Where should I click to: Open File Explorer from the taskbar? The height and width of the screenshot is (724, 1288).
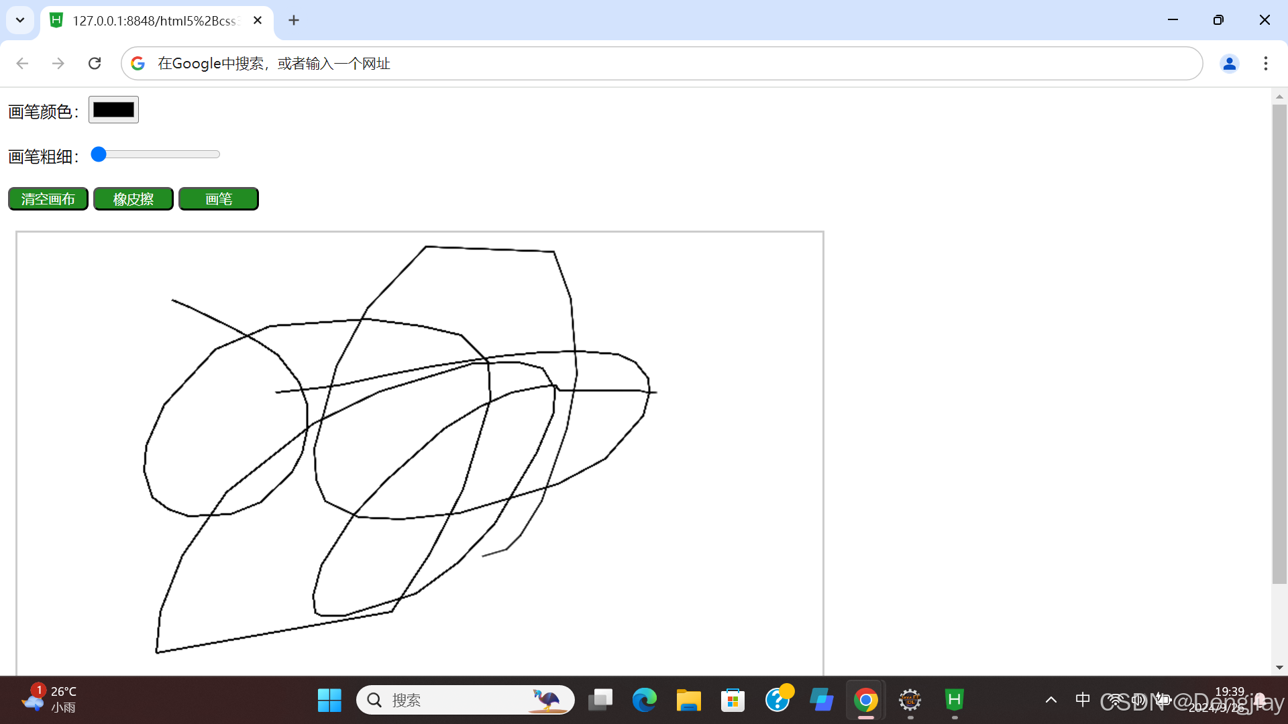(688, 700)
